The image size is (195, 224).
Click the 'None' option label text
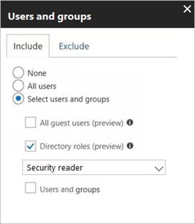37,73
